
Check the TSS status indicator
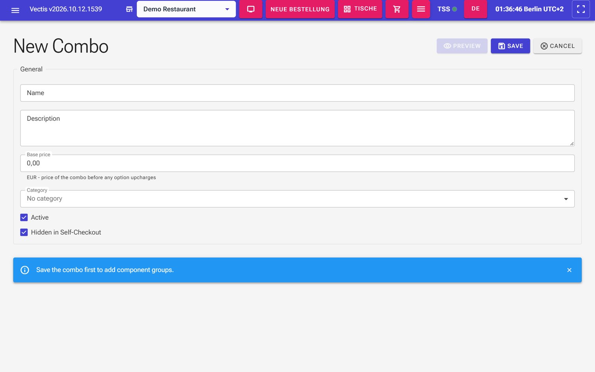[x=447, y=9]
